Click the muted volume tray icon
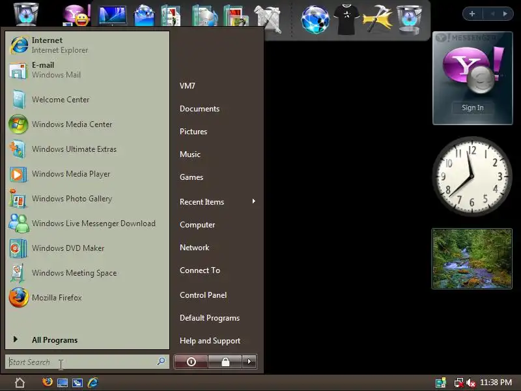The width and height of the screenshot is (521, 391). click(470, 383)
